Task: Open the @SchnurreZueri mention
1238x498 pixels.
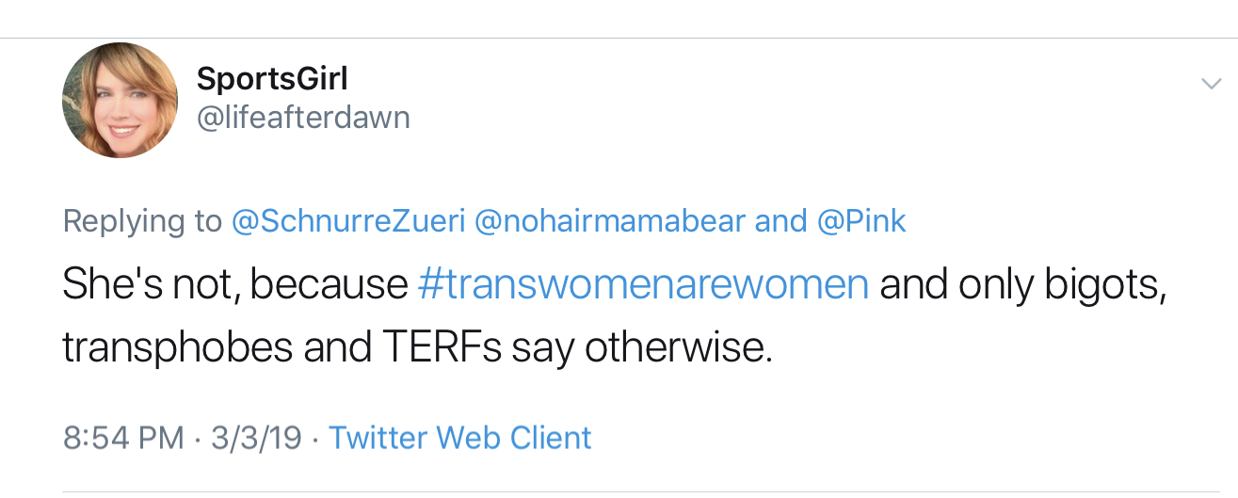Action: click(x=348, y=221)
